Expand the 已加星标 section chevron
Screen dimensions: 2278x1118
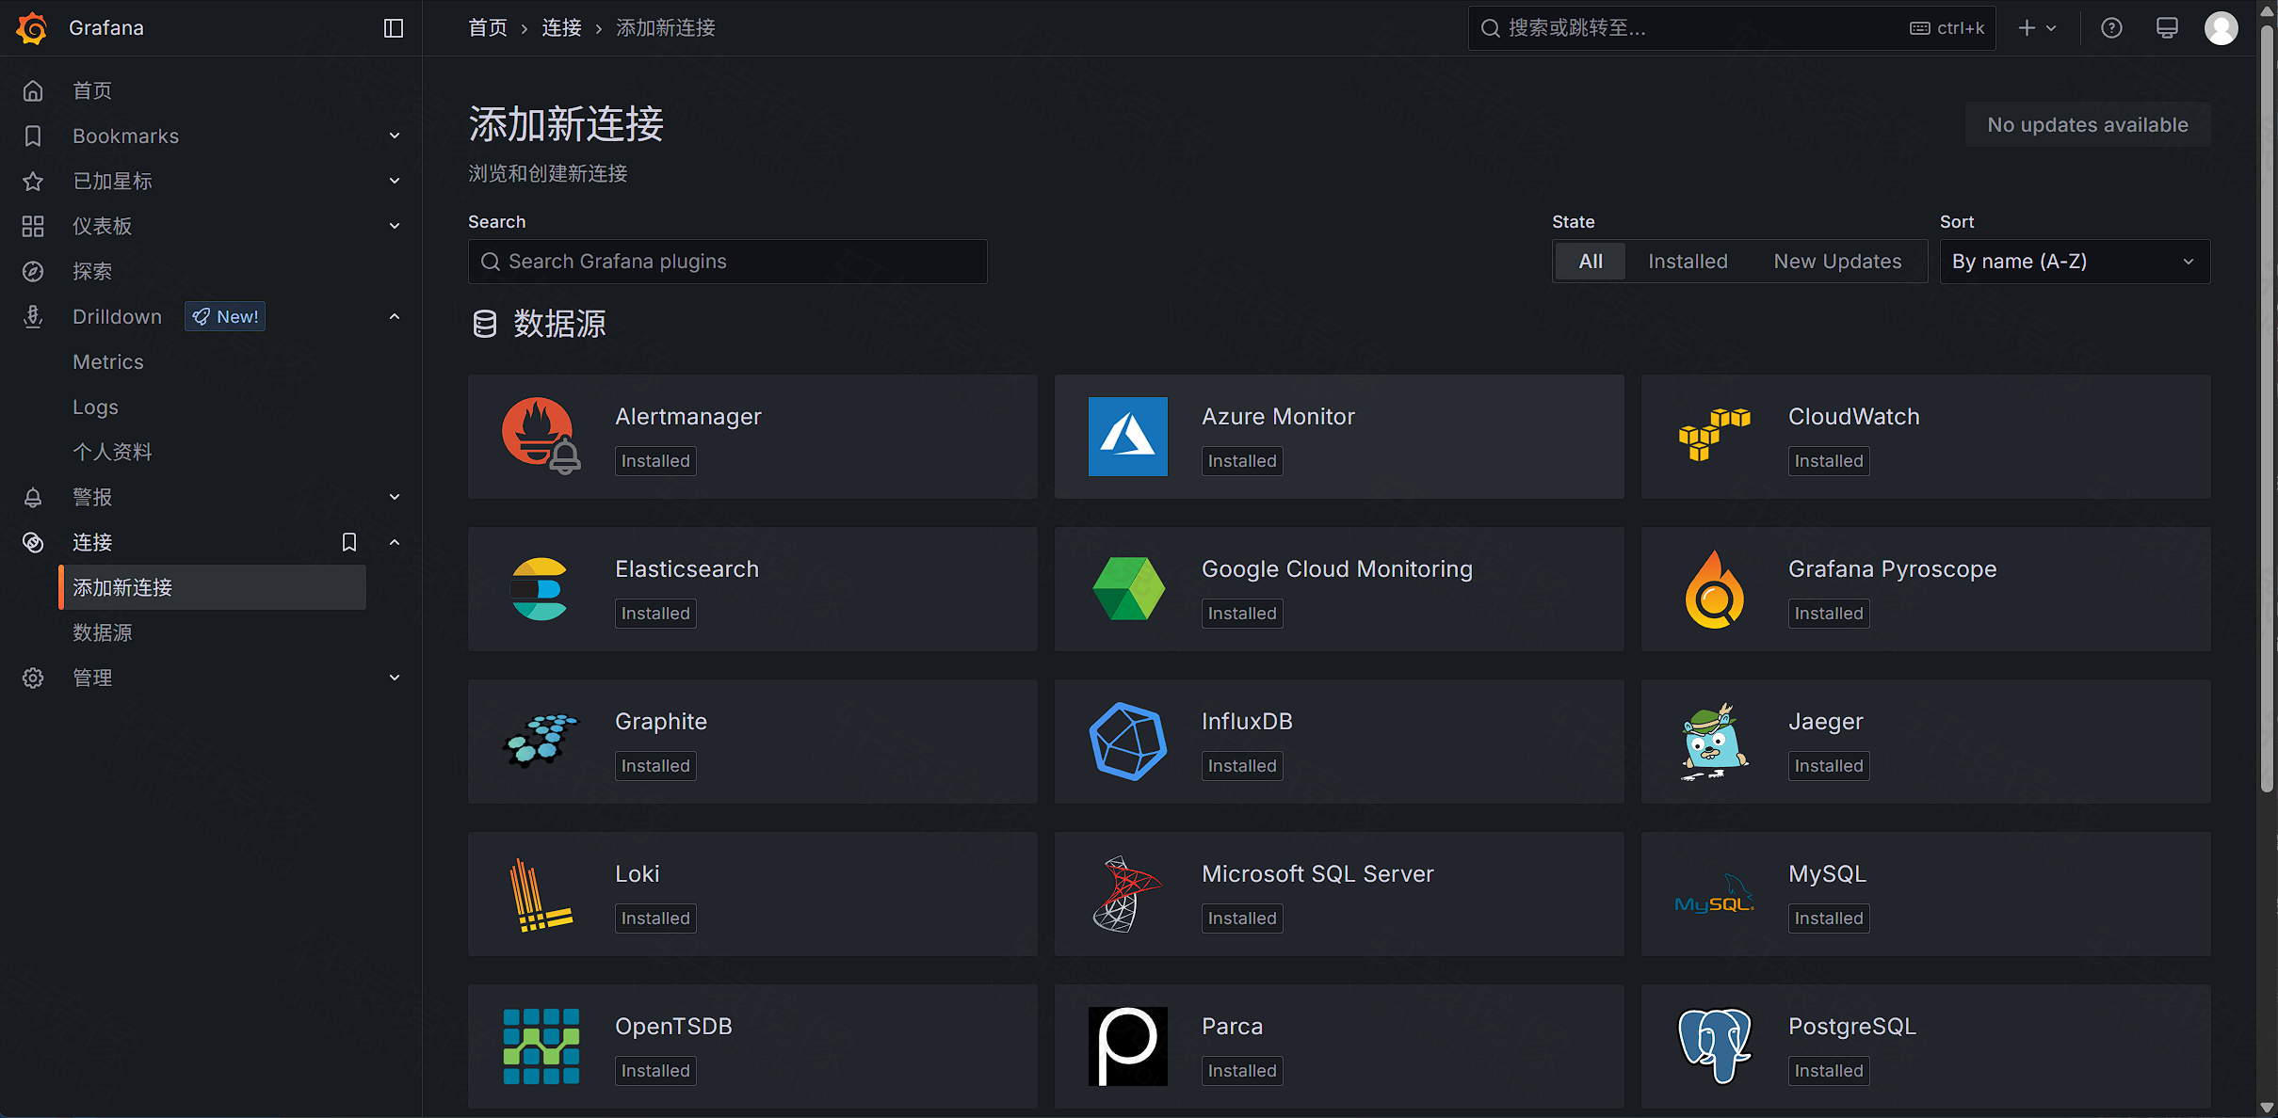click(x=395, y=181)
